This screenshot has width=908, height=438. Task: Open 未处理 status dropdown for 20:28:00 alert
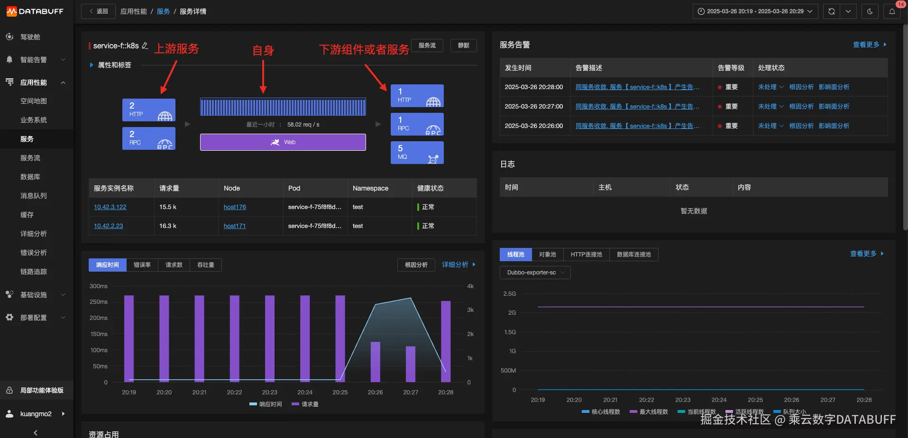(x=770, y=87)
